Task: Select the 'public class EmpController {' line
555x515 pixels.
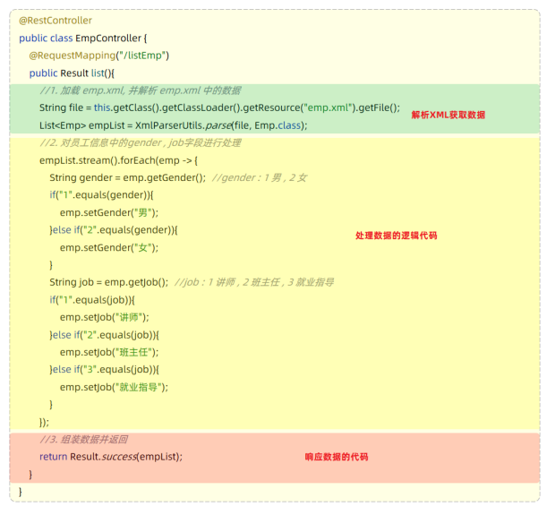Action: [x=83, y=39]
